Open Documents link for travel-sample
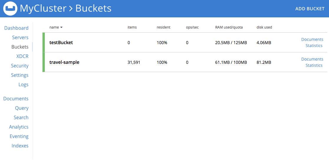This screenshot has width=329, height=163. click(312, 59)
